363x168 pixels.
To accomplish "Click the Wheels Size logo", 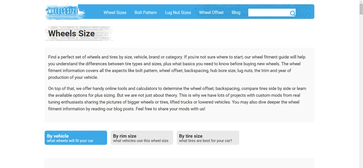I will pyautogui.click(x=65, y=12).
